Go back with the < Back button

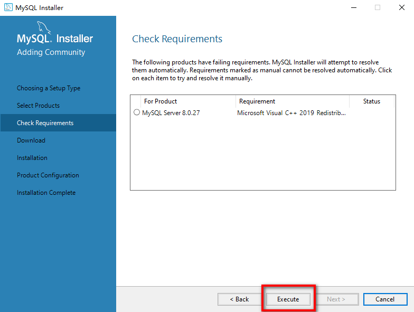(239, 299)
